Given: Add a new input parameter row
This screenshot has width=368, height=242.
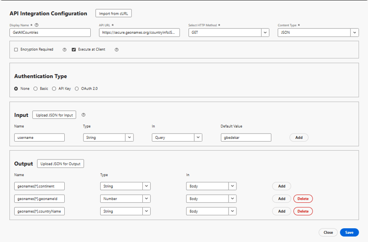Looking at the screenshot, I should point(299,137).
